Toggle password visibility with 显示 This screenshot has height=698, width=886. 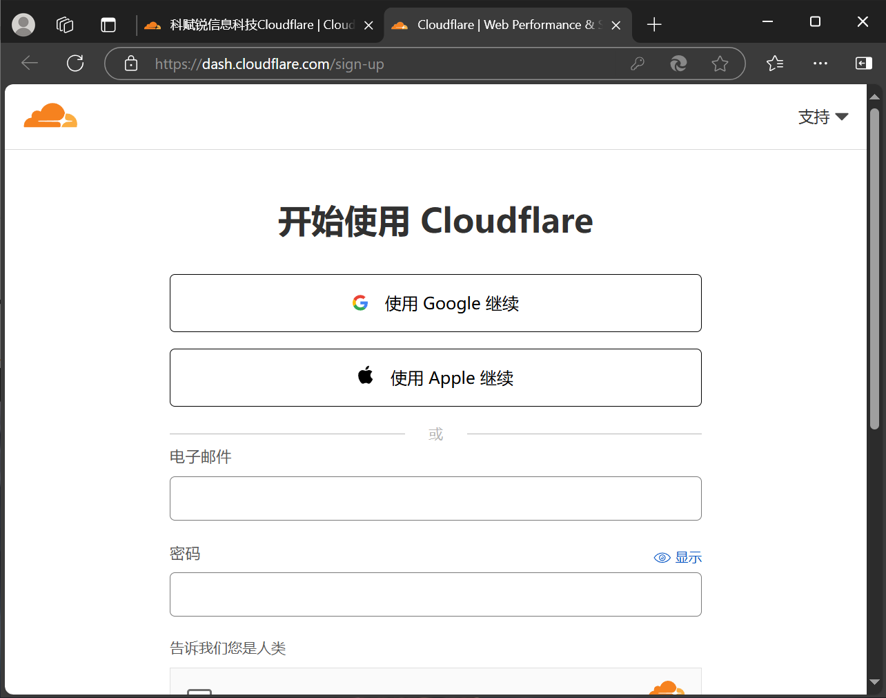678,557
